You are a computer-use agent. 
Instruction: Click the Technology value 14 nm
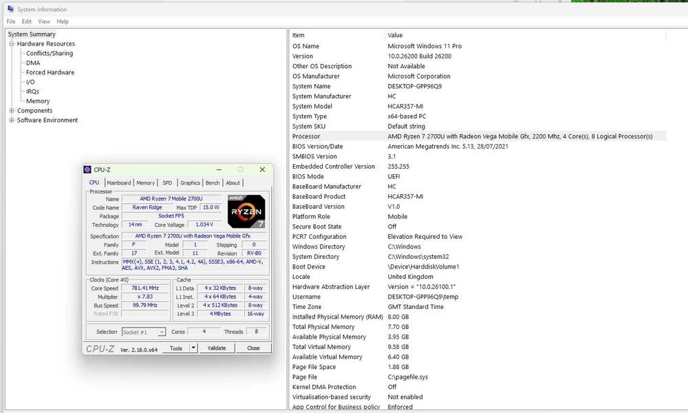pyautogui.click(x=135, y=224)
